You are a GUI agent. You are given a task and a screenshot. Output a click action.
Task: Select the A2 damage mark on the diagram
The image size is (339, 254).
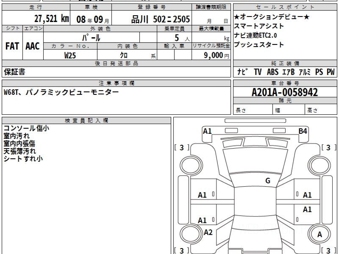(208, 232)
